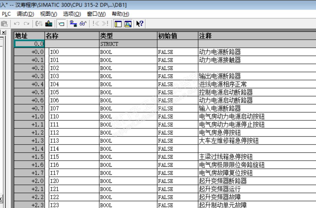Click comment 输出电源断路器
Viewport: 316px width, 208px height.
point(220,76)
